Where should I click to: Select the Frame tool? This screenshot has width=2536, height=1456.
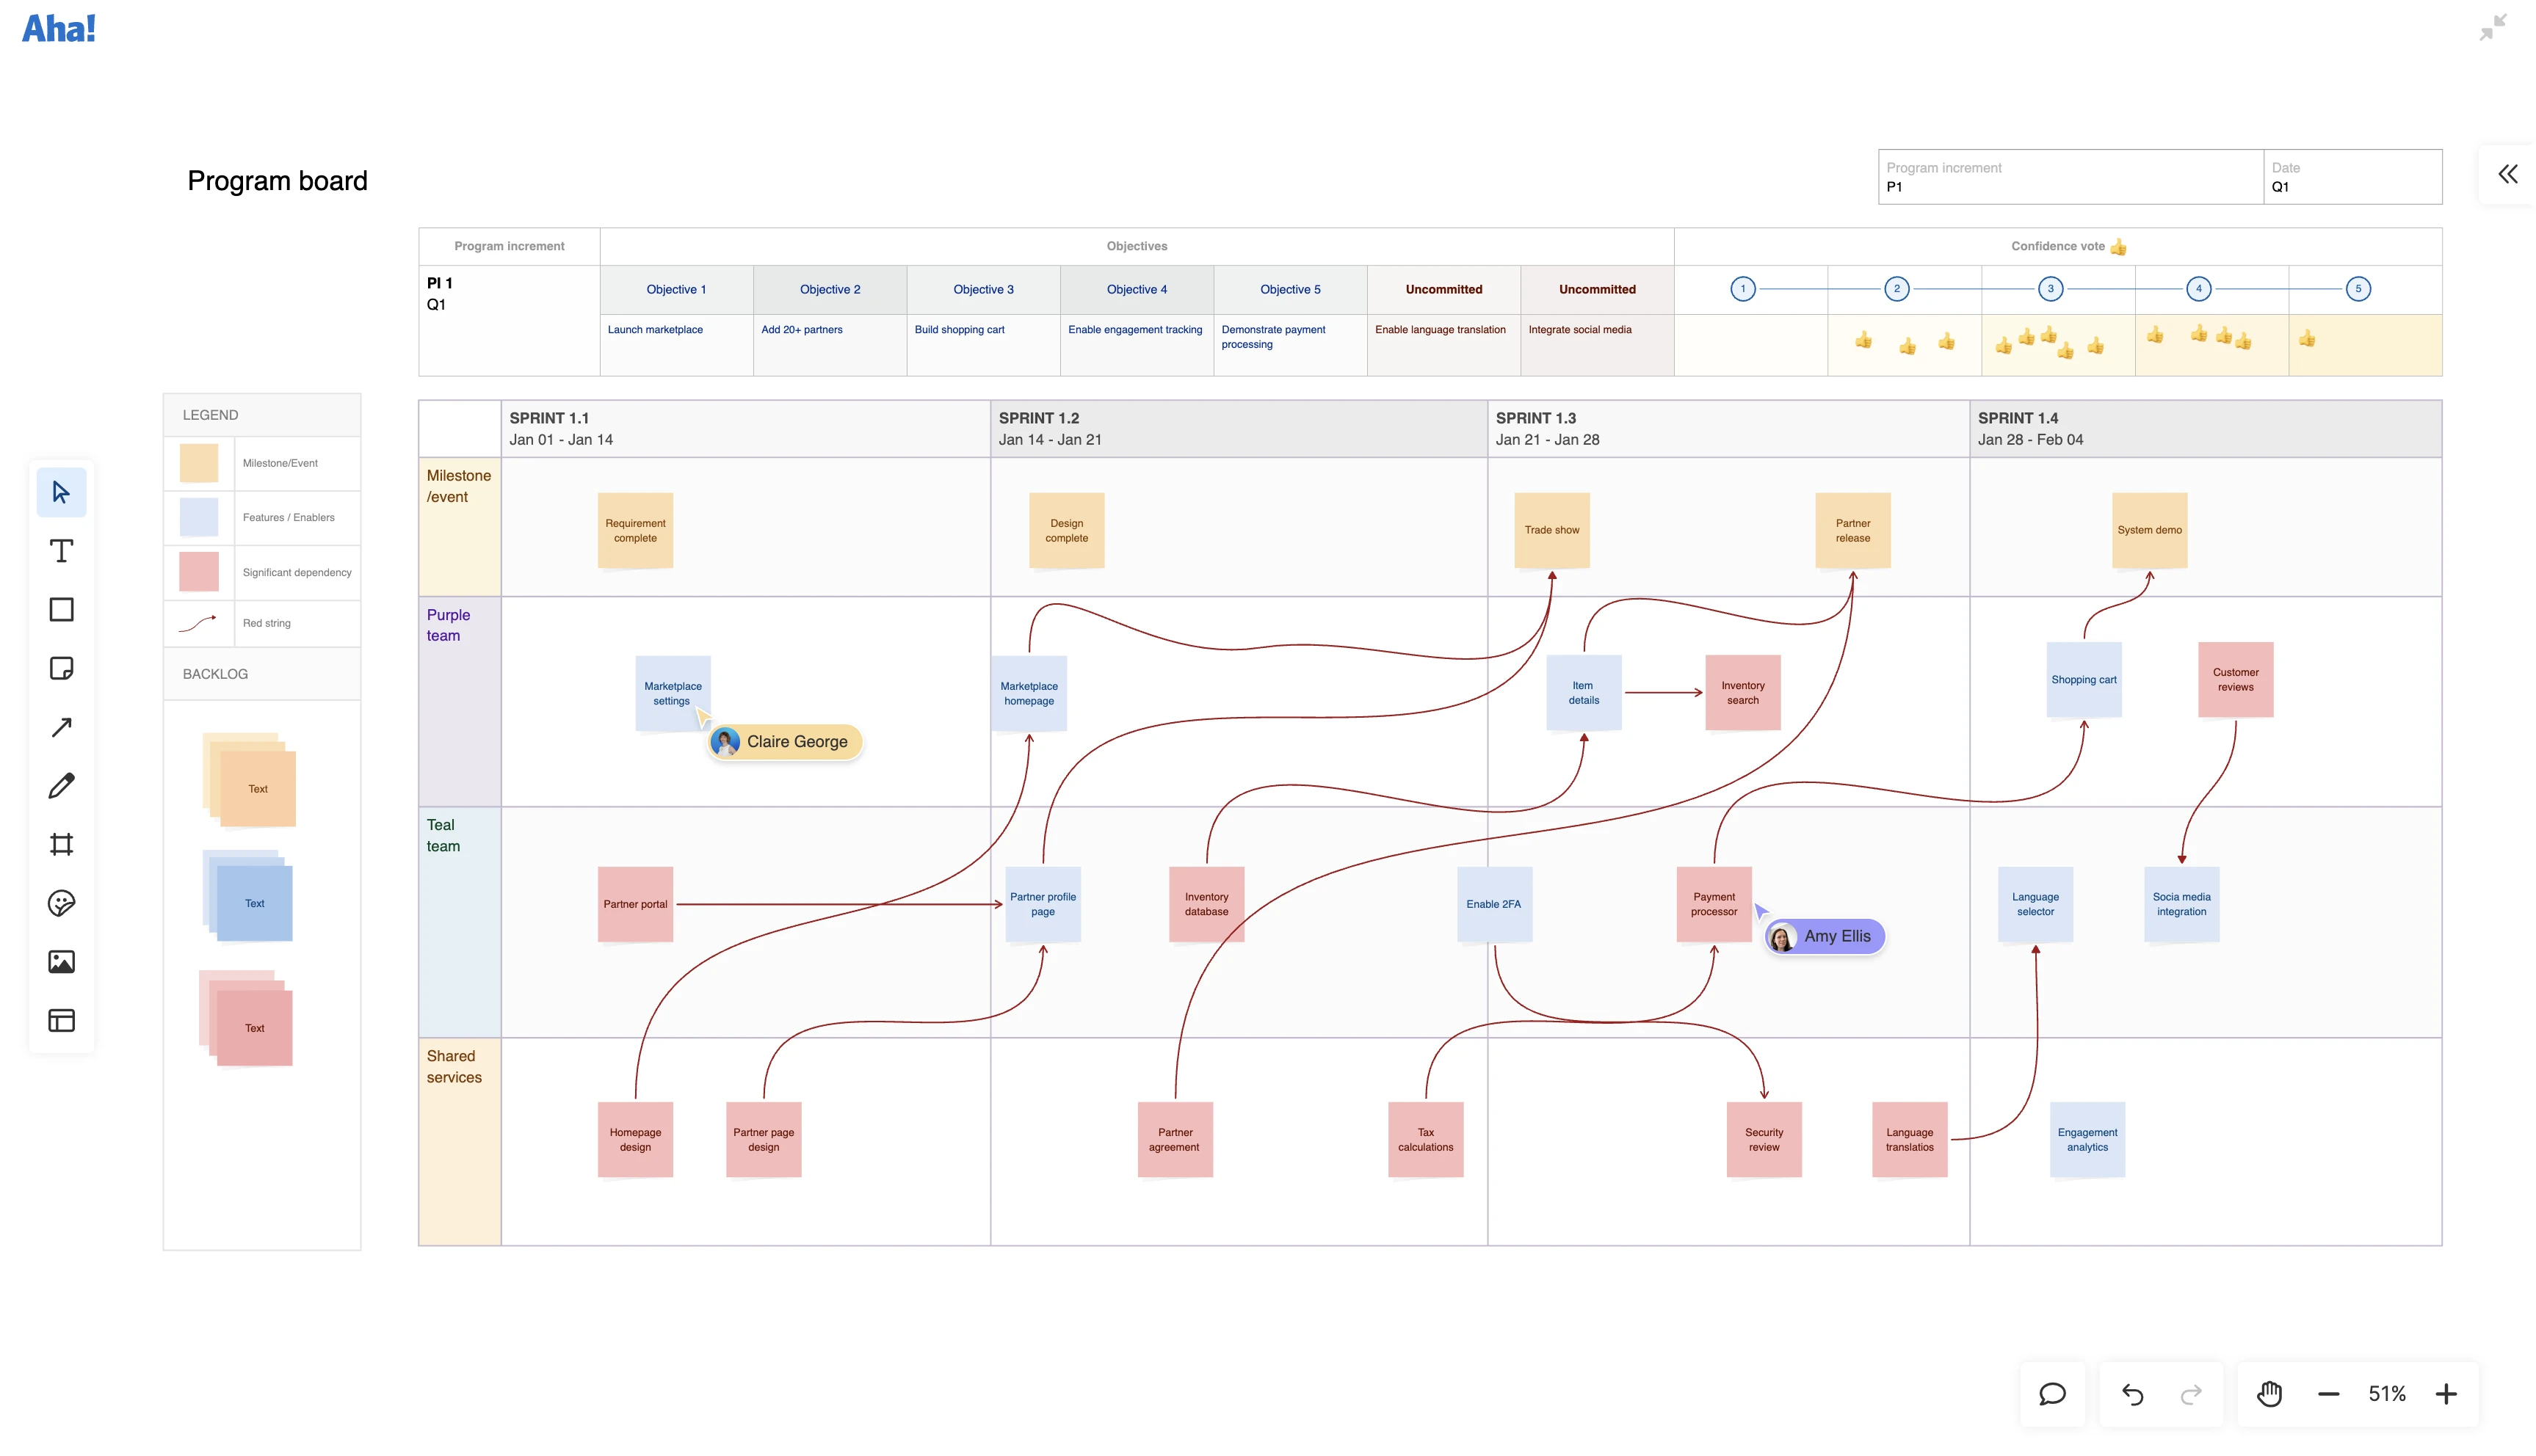tap(62, 843)
